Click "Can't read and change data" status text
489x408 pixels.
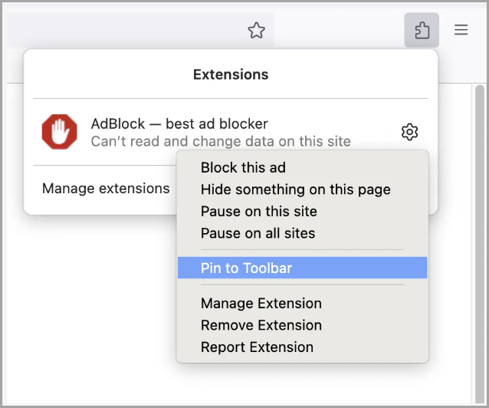221,141
